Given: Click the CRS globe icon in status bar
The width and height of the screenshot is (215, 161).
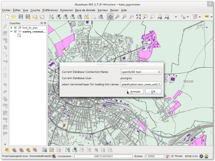Looking at the screenshot, I should [x=201, y=156].
